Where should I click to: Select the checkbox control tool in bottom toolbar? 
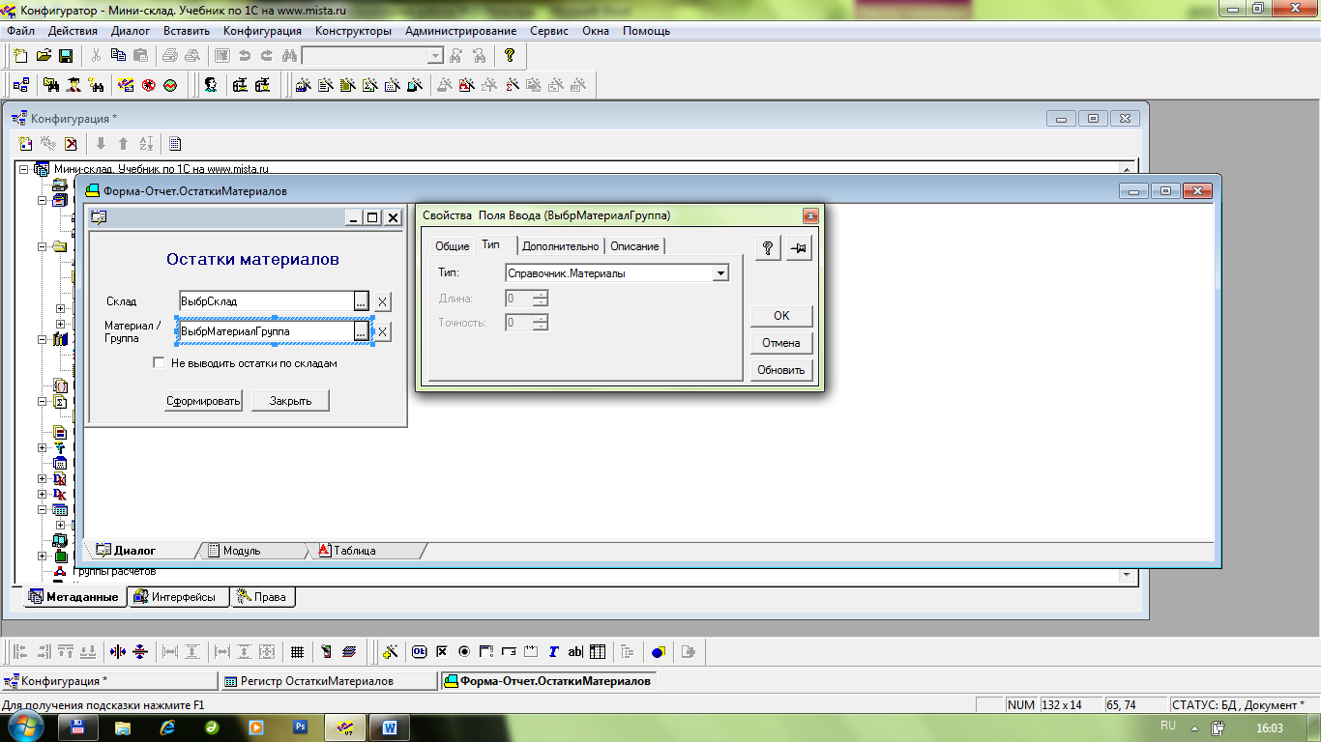pos(442,652)
